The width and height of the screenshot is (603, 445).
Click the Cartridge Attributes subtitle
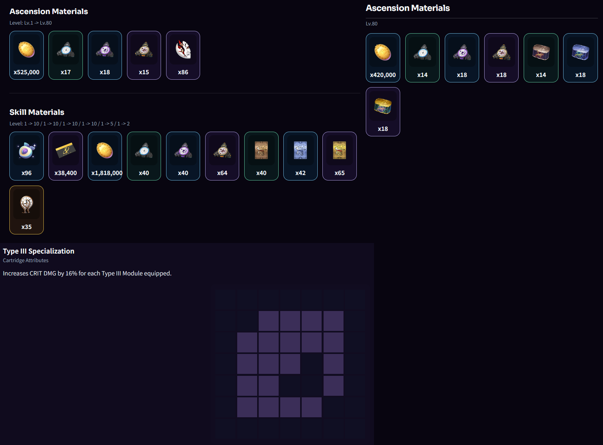coord(26,260)
